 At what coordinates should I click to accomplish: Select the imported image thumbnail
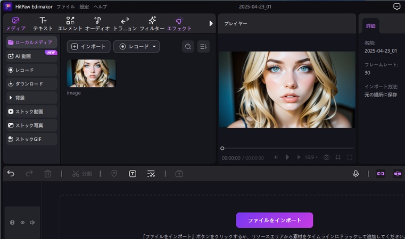[92, 73]
